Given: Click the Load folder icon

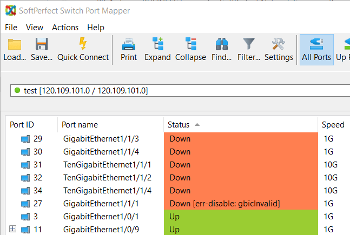Looking at the screenshot, I should point(15,44).
